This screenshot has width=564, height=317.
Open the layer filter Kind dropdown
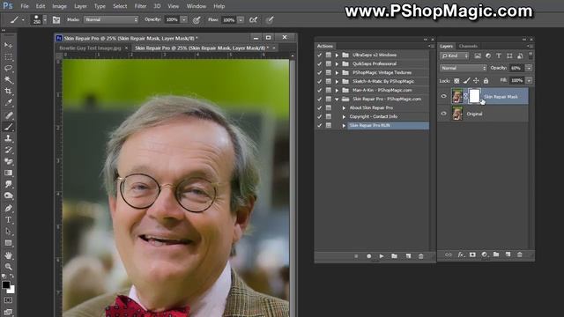(455, 55)
